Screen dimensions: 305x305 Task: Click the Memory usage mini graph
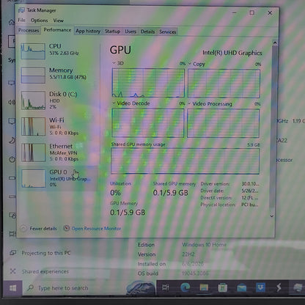coord(33,76)
